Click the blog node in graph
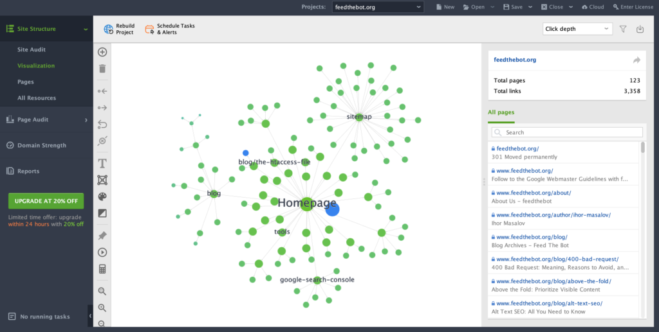This screenshot has height=332, width=659. [214, 194]
